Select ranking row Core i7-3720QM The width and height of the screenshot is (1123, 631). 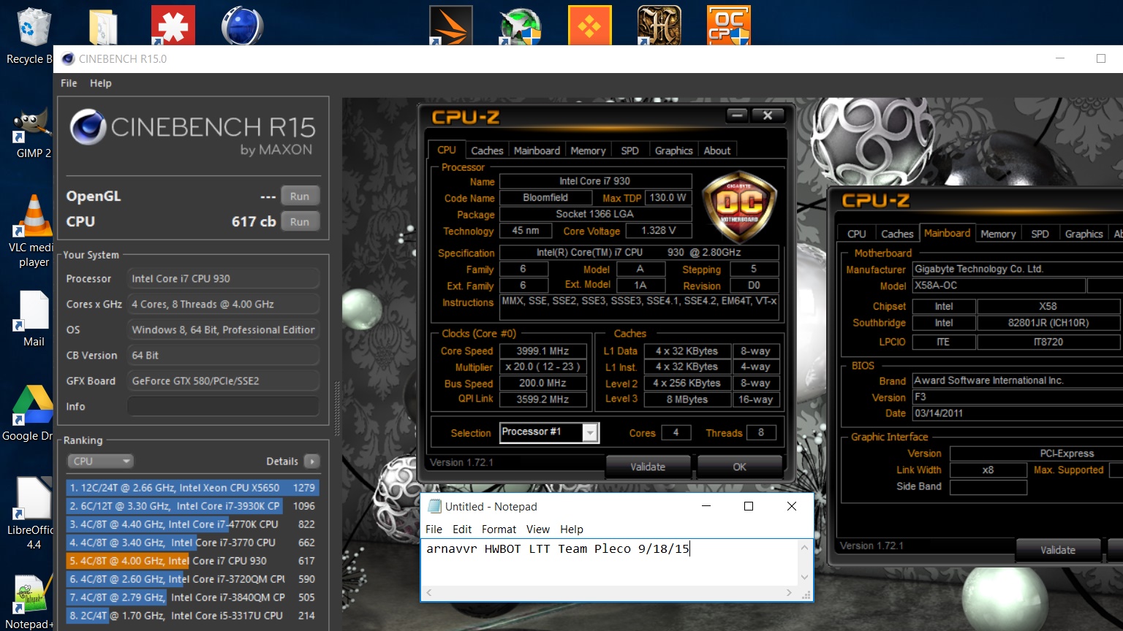192,579
